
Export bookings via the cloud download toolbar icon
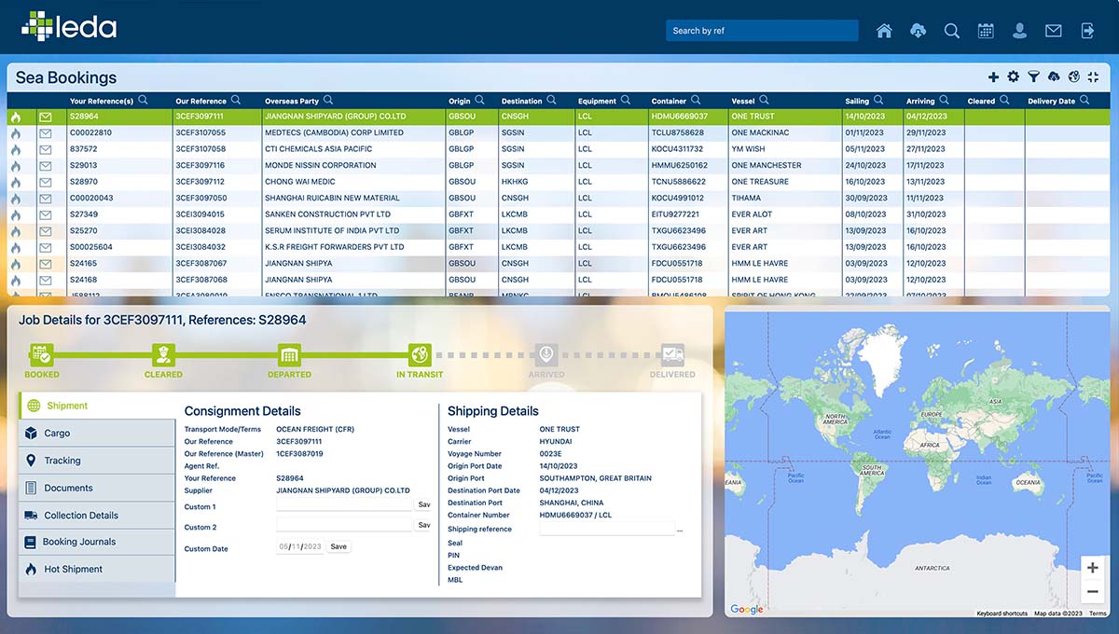(1054, 76)
